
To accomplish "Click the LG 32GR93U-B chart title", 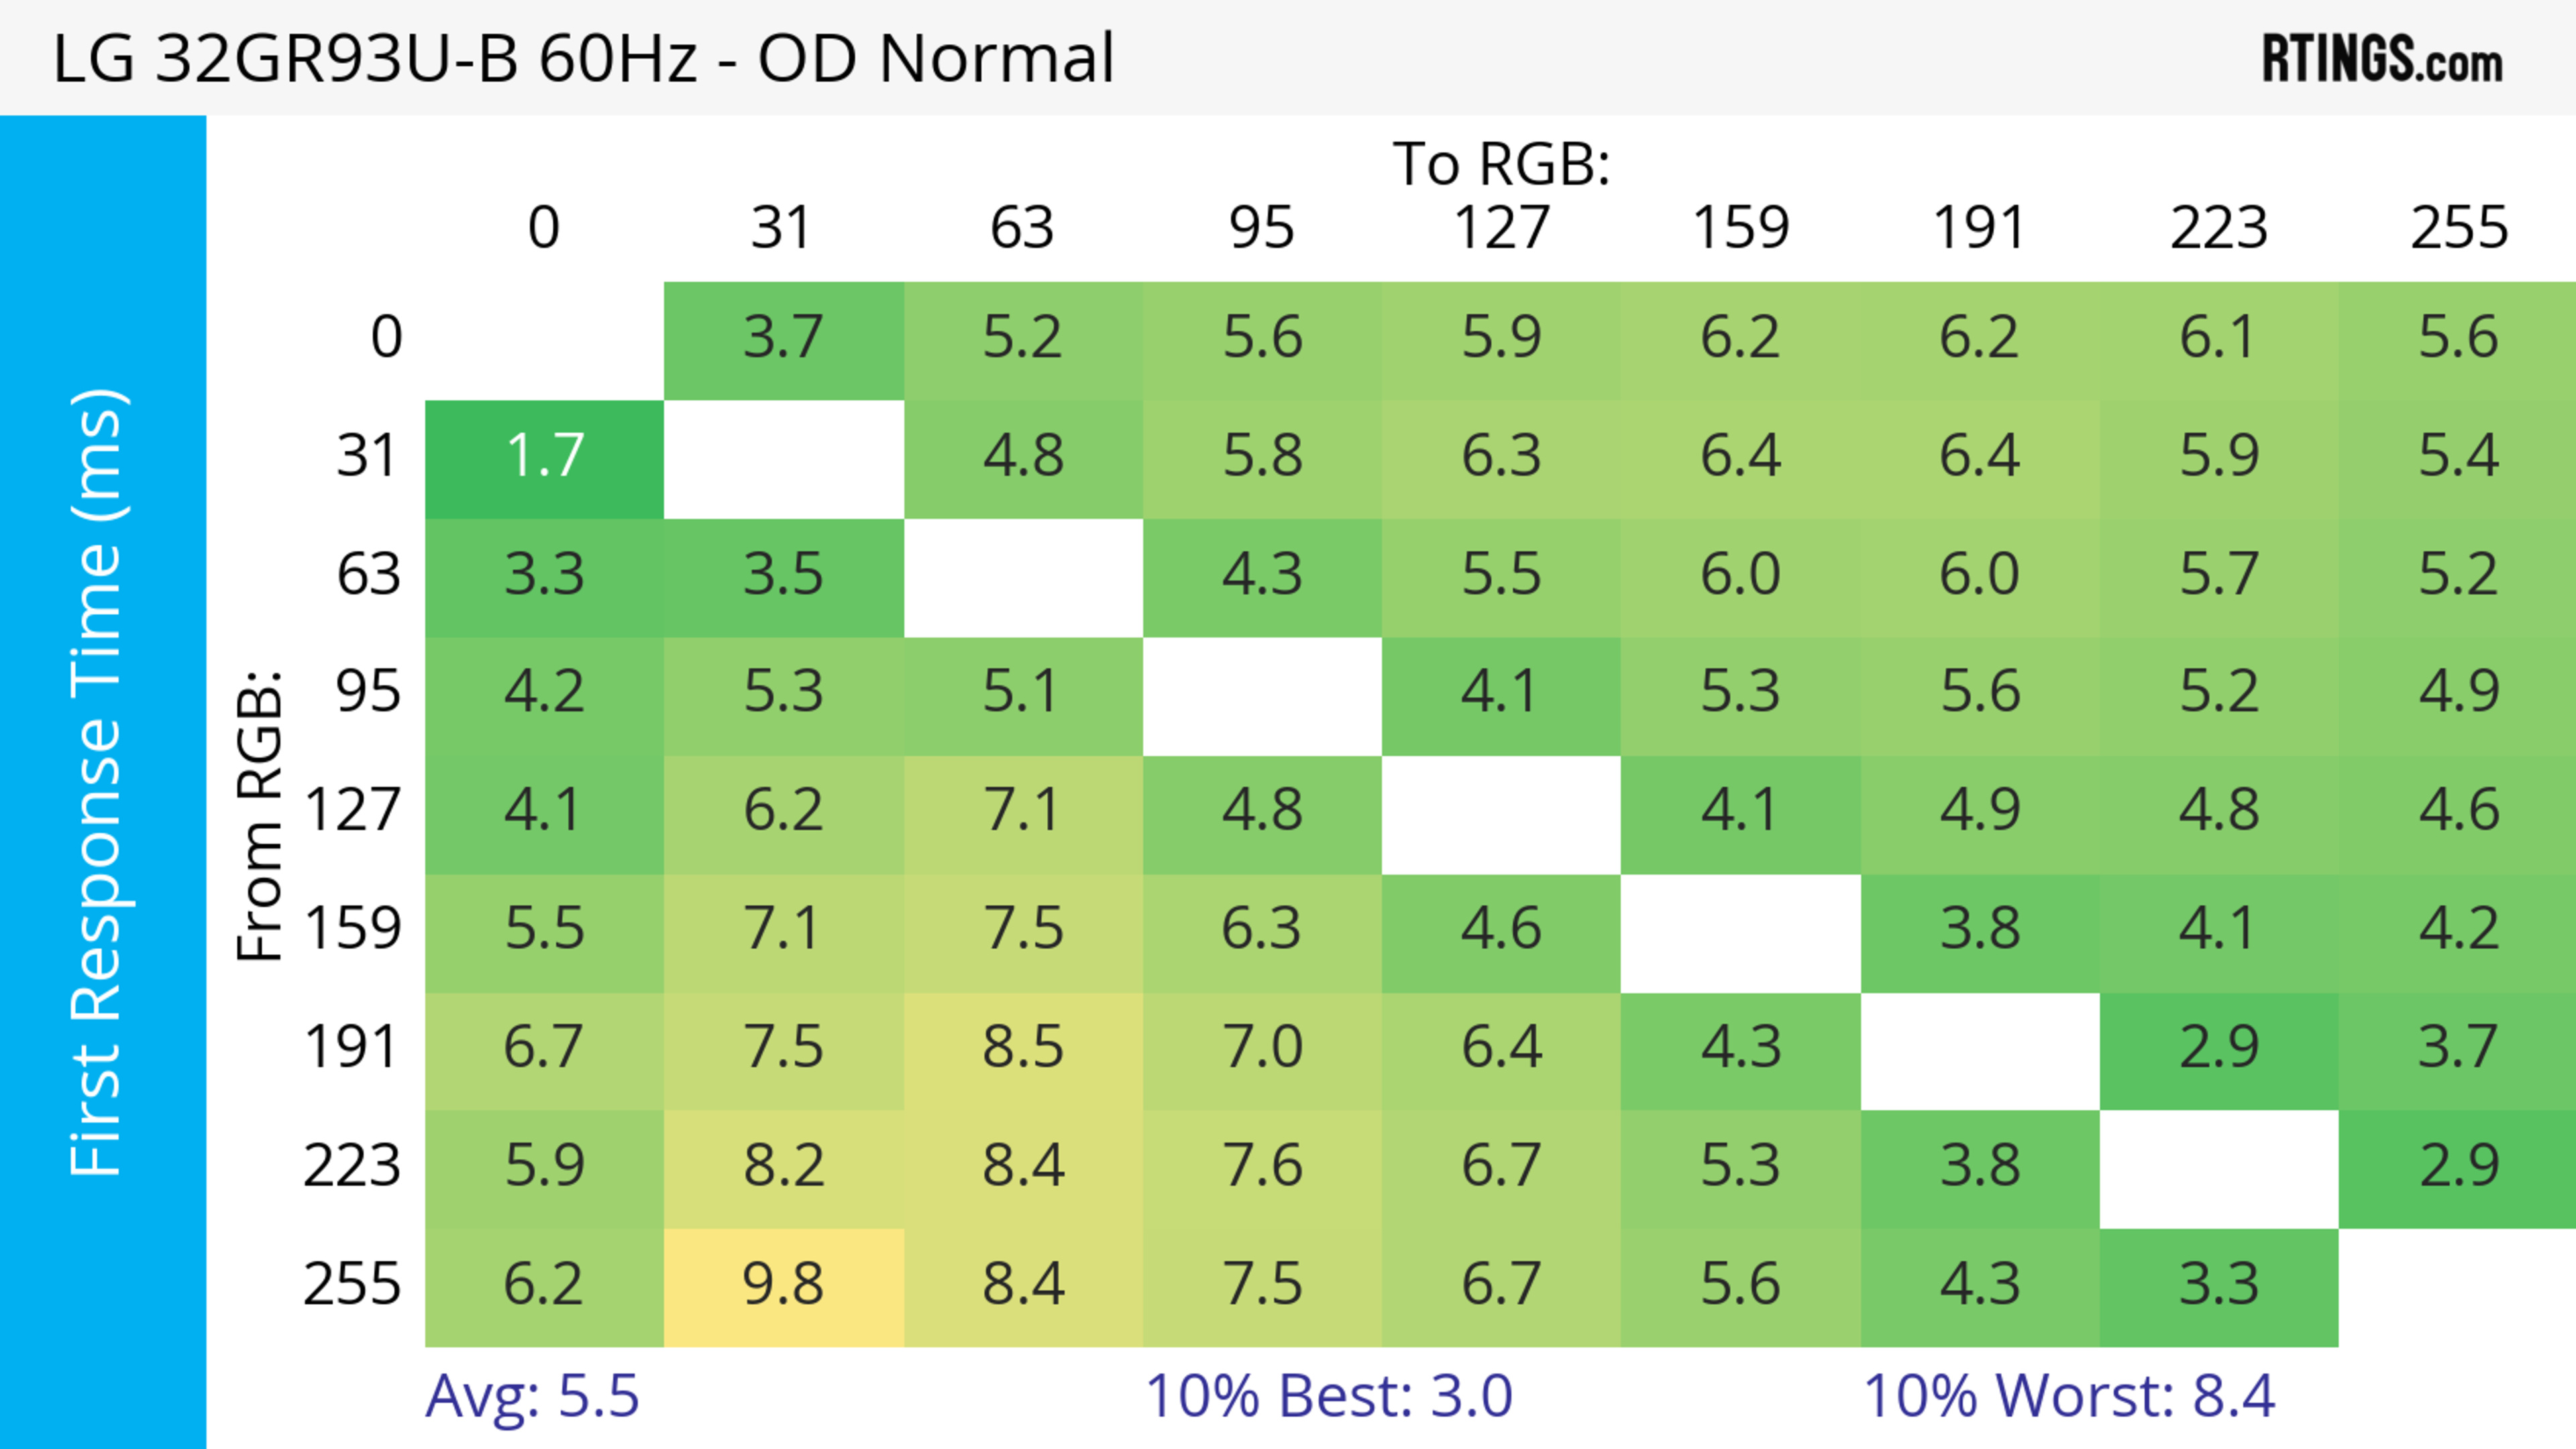I will click(x=583, y=58).
